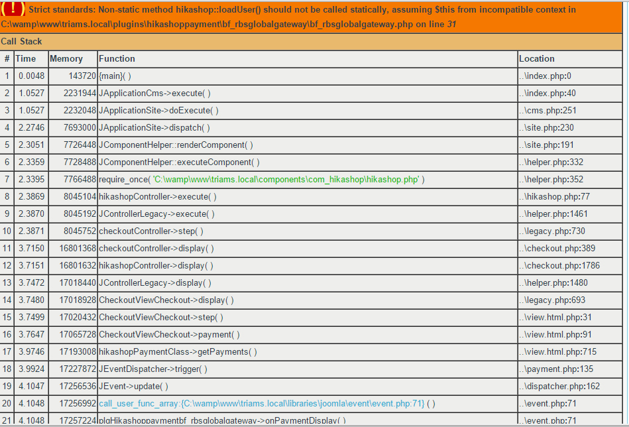Click location '..\site.php:191'
This screenshot has height=427, width=629.
coord(546,145)
